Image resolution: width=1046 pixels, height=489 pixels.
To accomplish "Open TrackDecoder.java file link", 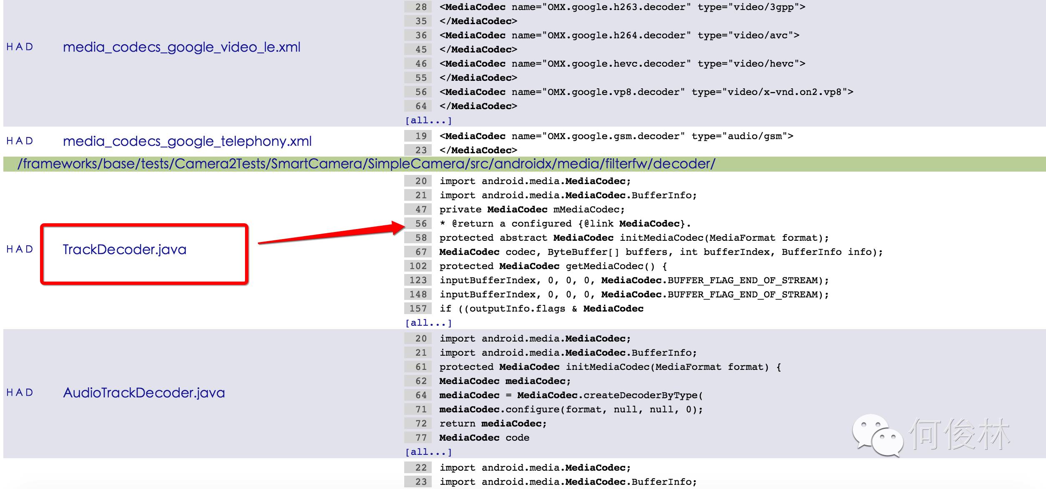I will point(124,249).
